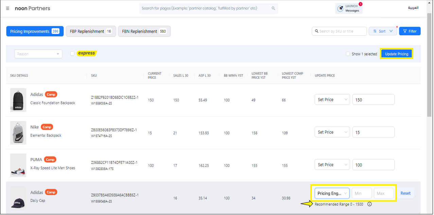434x215 pixels.
Task: Enable the Show 1 selected checkbox
Action: pos(348,54)
